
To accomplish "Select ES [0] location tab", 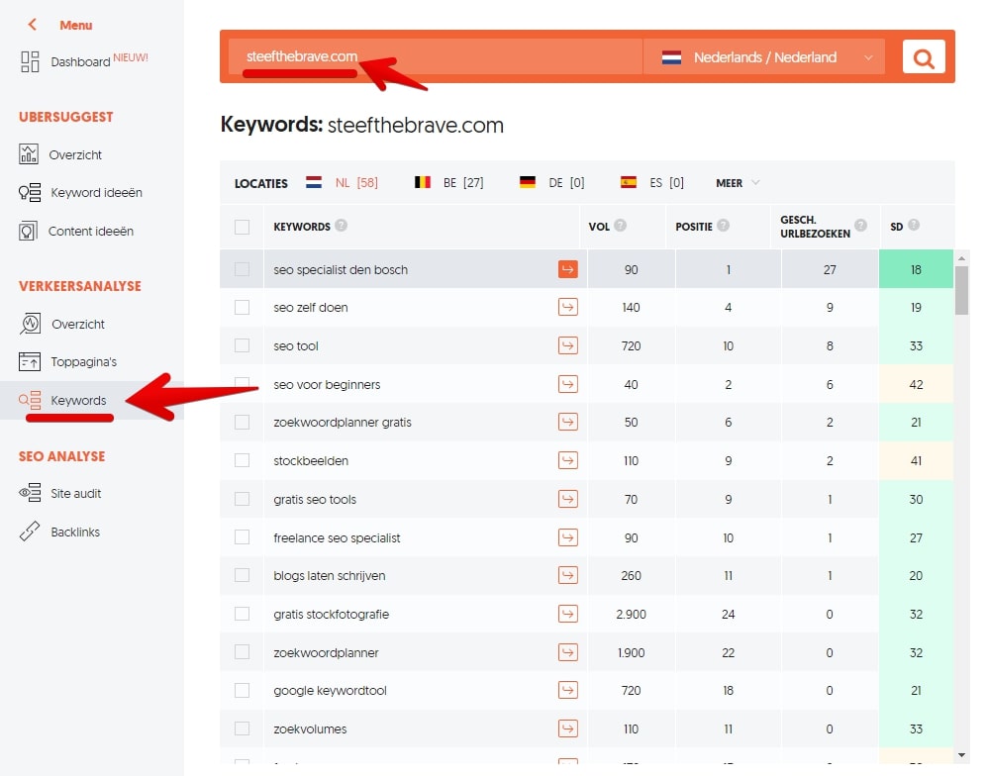I will [652, 182].
